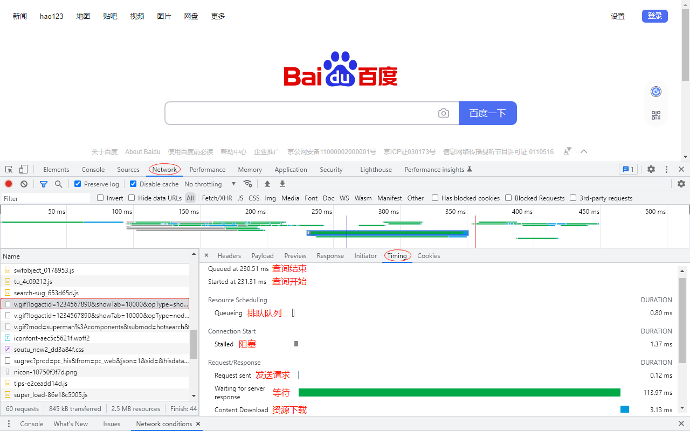Open DevTools main settings gear

(x=651, y=169)
